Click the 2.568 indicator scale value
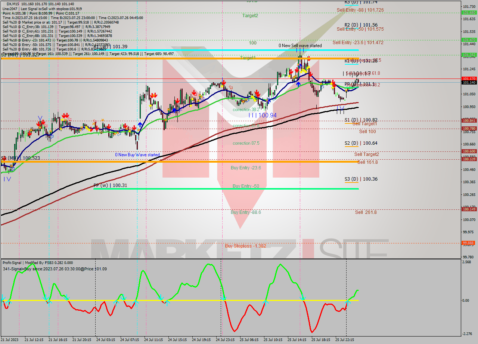This screenshot has height=344, width=478. coord(467,262)
